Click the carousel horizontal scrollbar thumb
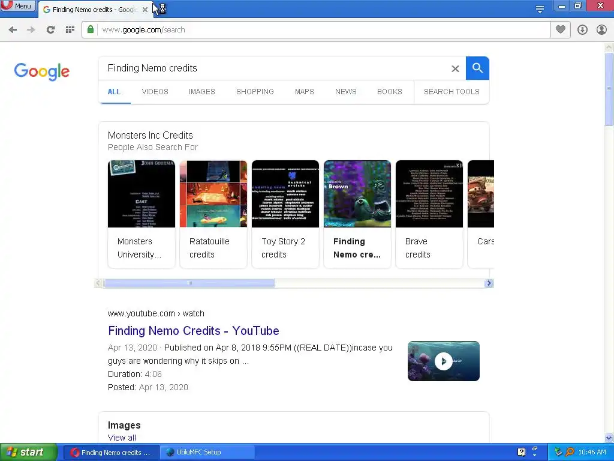This screenshot has width=614, height=461. point(189,283)
